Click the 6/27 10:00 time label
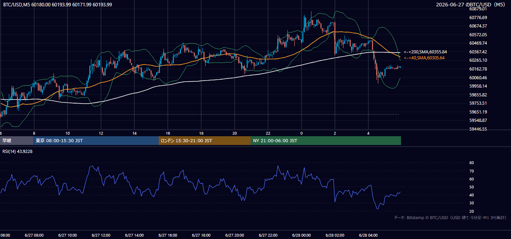The width and height of the screenshot is (511, 239). (x=68, y=235)
